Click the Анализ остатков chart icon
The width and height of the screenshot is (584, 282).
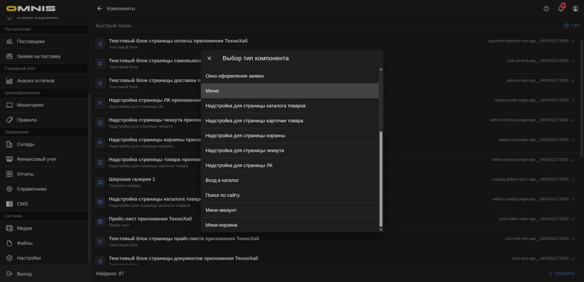(9, 81)
